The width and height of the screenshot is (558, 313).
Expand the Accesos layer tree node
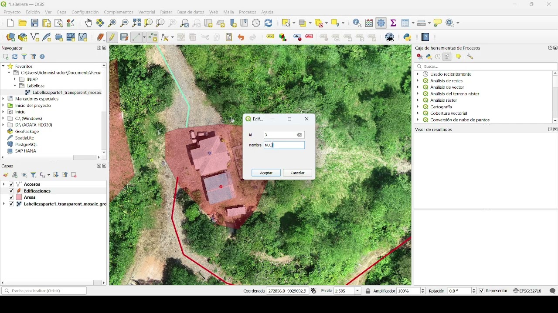tap(4, 184)
